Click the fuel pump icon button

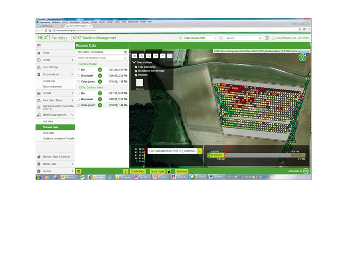click(x=169, y=171)
